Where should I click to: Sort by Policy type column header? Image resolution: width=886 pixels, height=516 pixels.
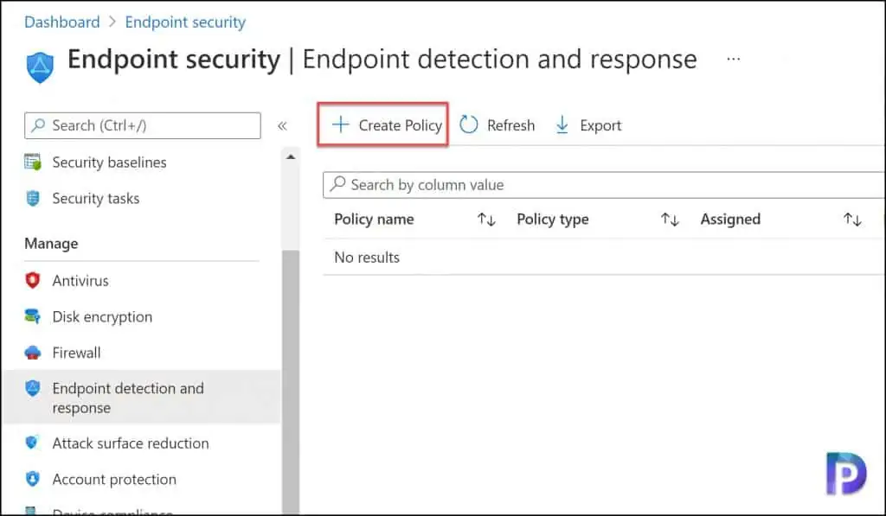(x=553, y=219)
